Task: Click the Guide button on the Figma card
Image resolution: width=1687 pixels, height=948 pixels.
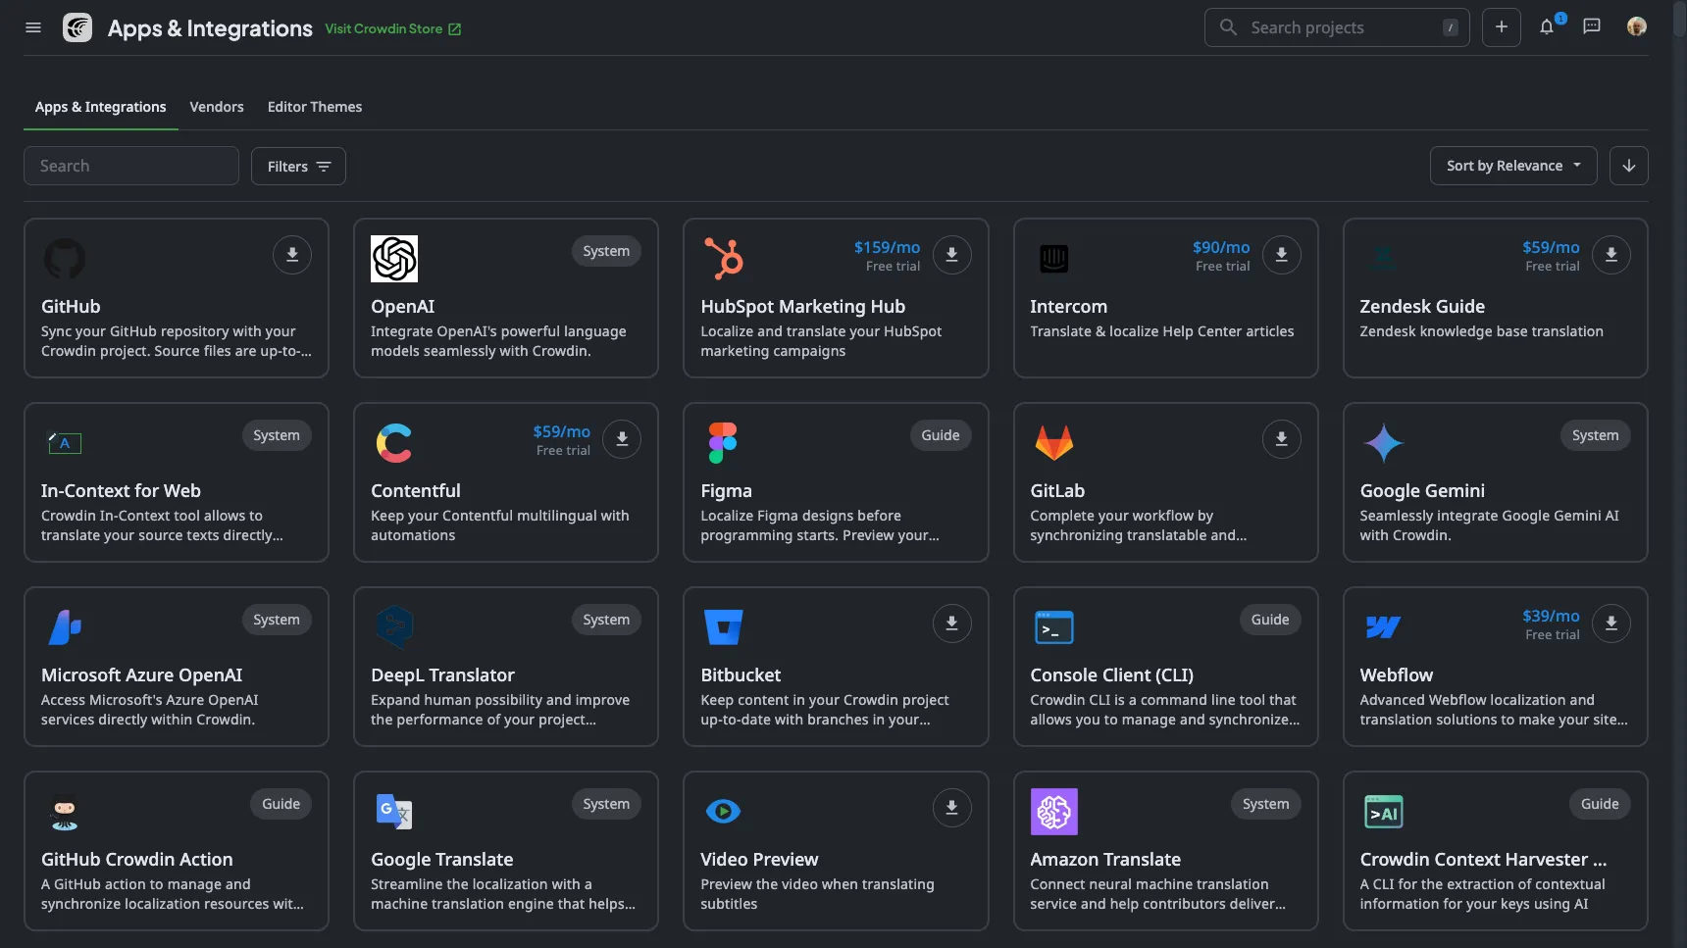Action: (x=940, y=435)
